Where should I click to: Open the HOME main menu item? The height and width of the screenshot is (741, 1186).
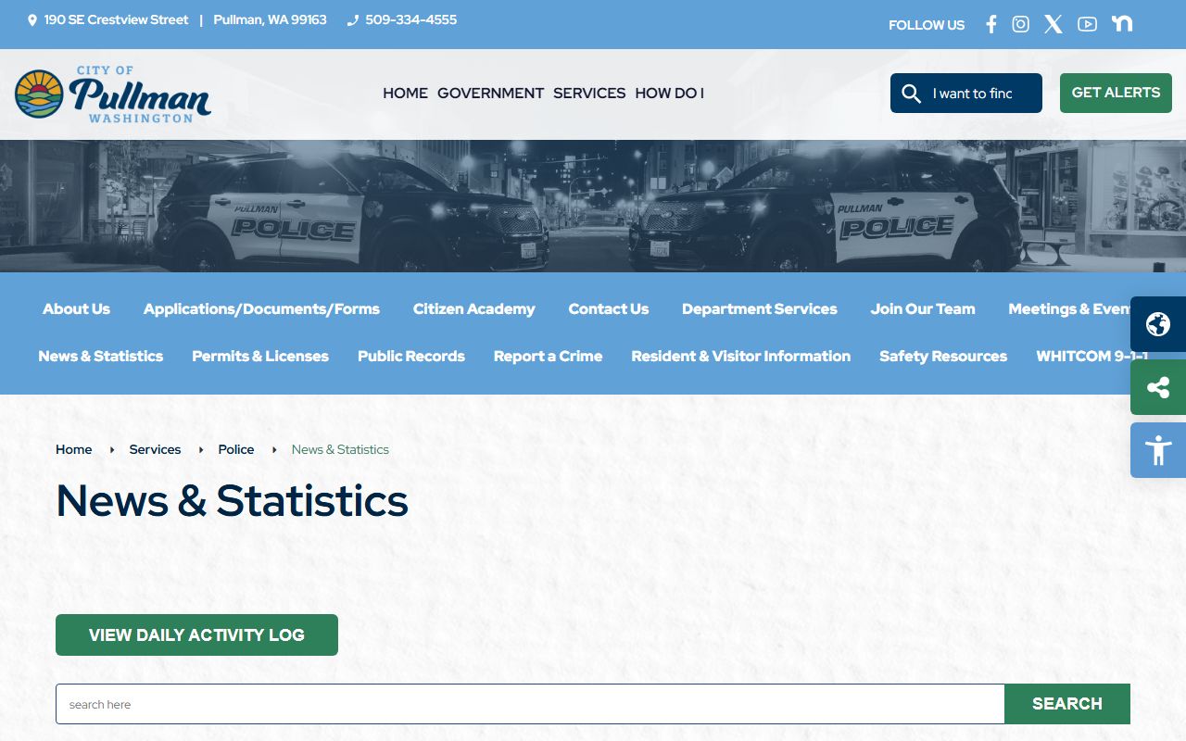point(405,93)
